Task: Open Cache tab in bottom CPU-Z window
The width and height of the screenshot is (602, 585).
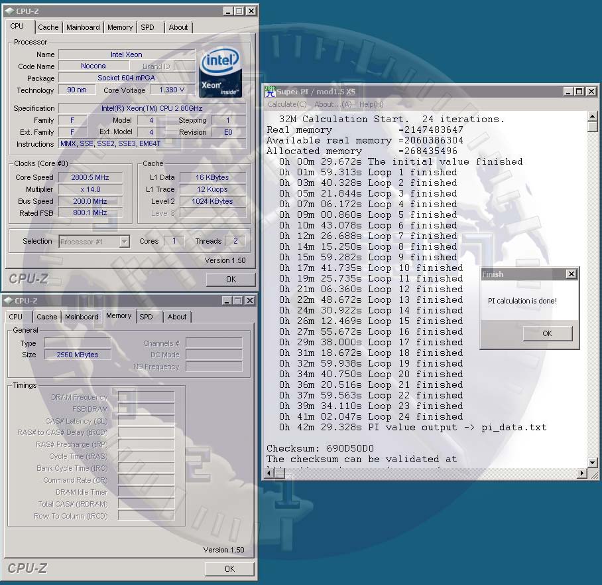Action: [46, 317]
